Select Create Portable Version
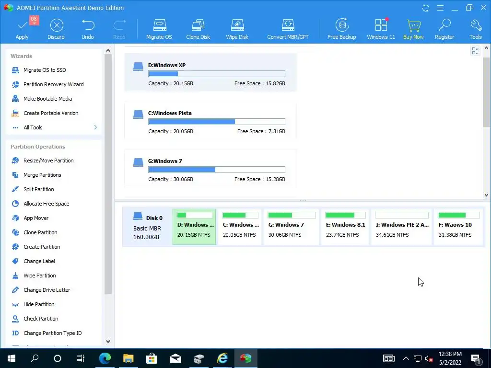This screenshot has width=491, height=368. point(51,113)
